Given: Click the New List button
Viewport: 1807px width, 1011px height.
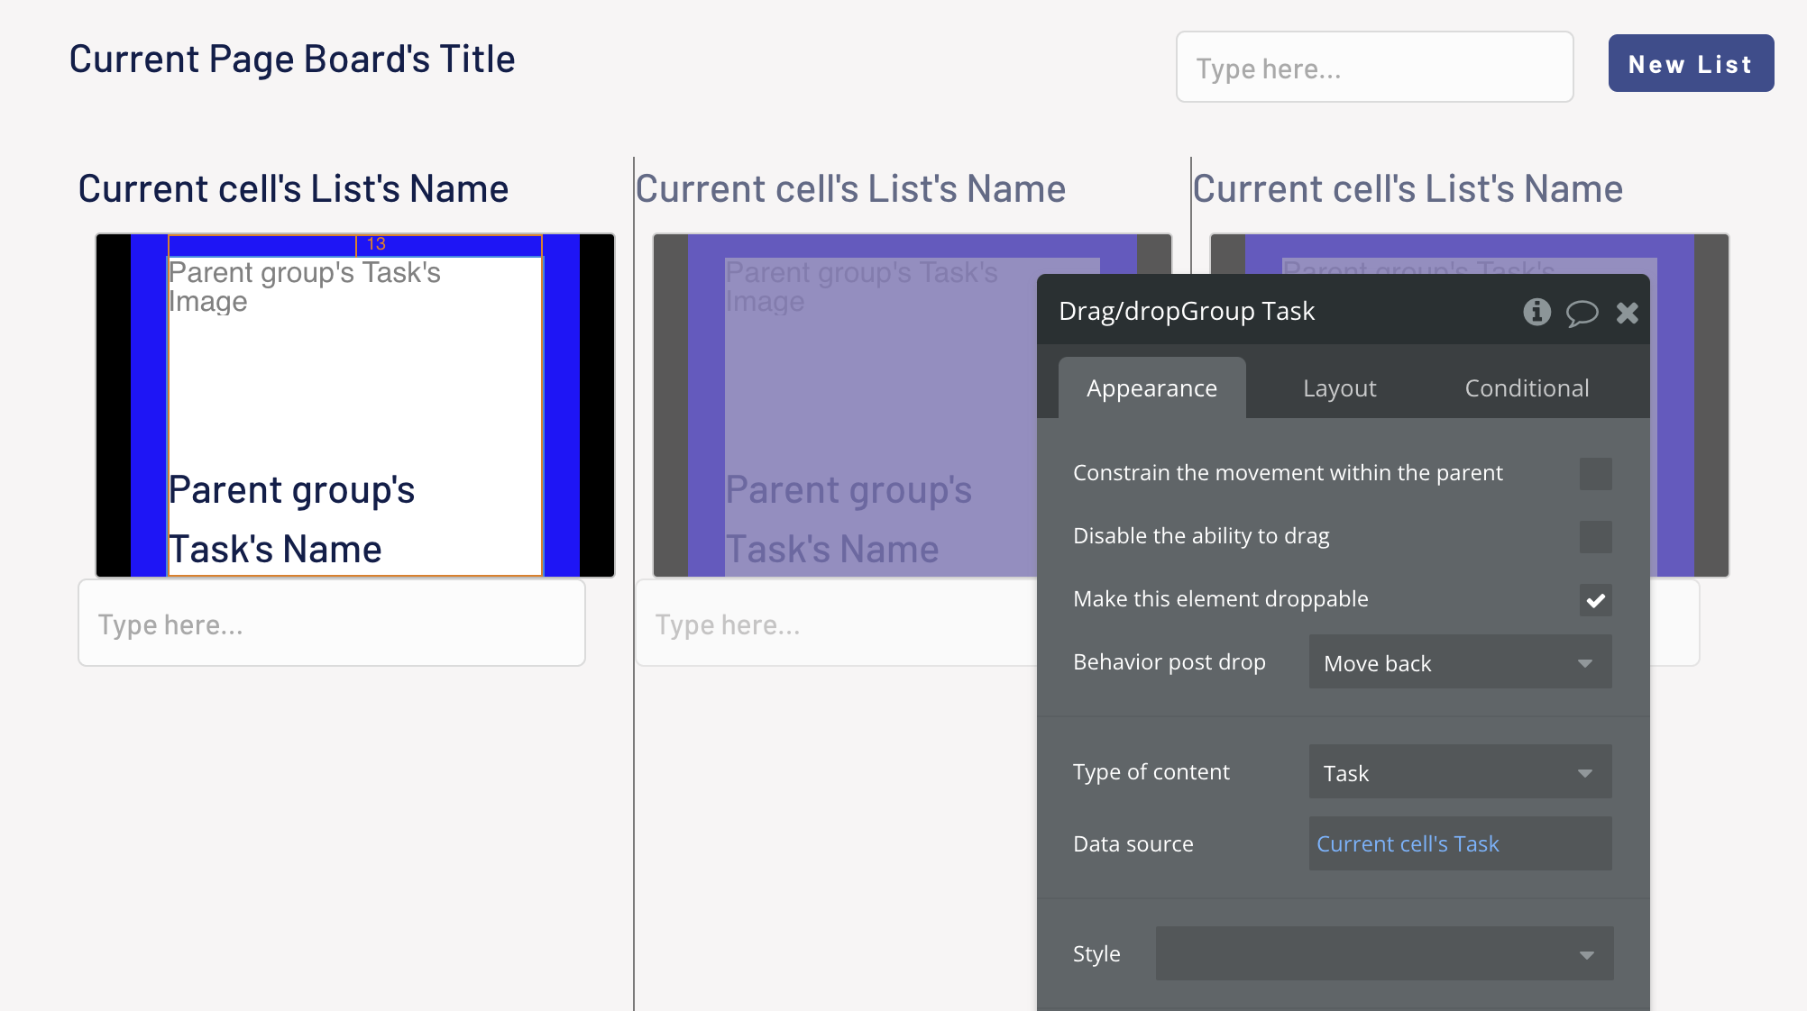Looking at the screenshot, I should point(1691,64).
